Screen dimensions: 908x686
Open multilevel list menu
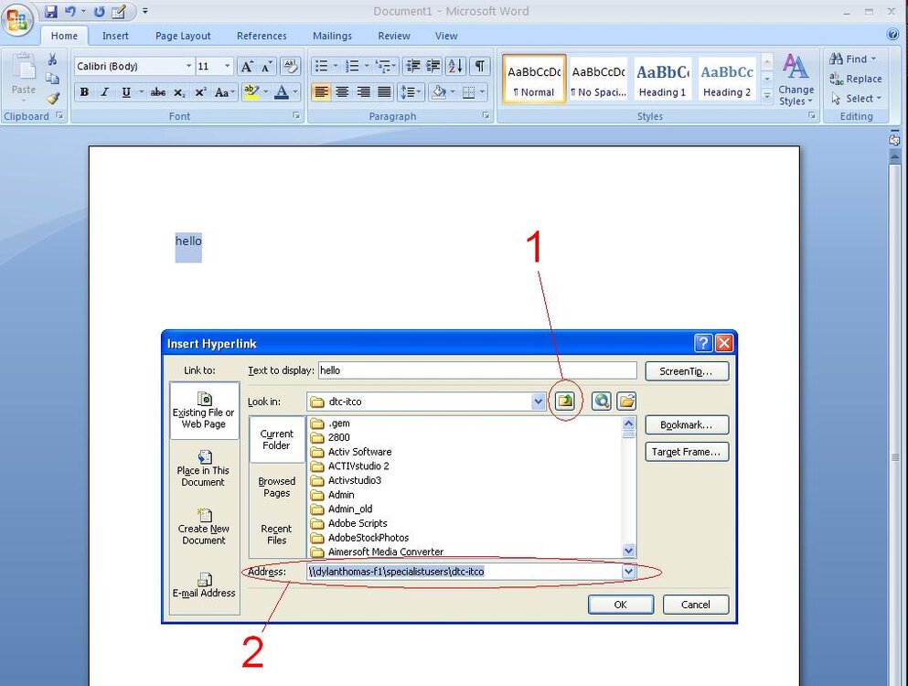pyautogui.click(x=384, y=66)
